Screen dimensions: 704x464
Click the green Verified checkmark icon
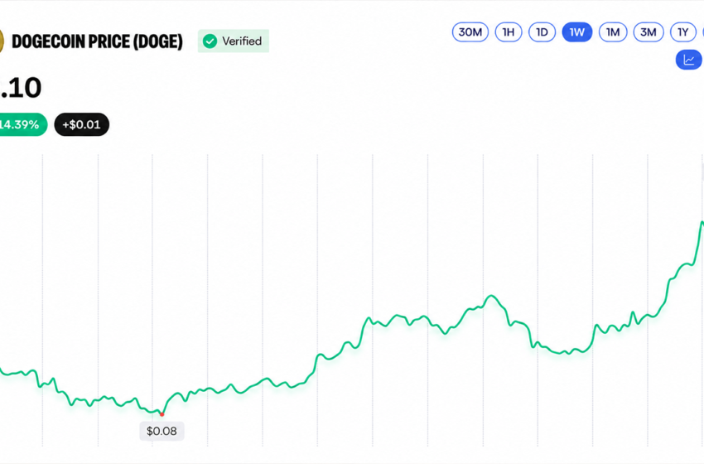[210, 41]
